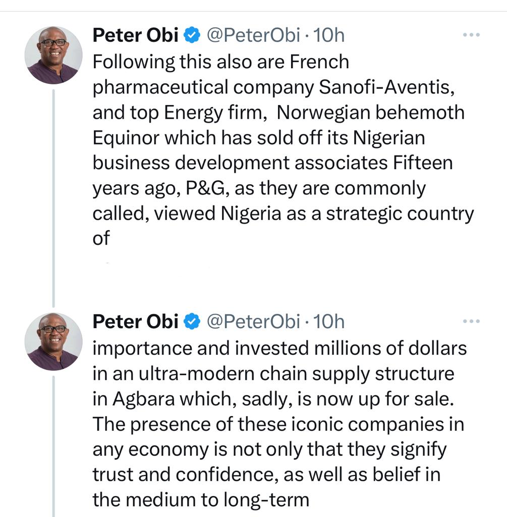Click the 10h timestamp on the first tweet
This screenshot has height=517, width=507.
coord(329,35)
